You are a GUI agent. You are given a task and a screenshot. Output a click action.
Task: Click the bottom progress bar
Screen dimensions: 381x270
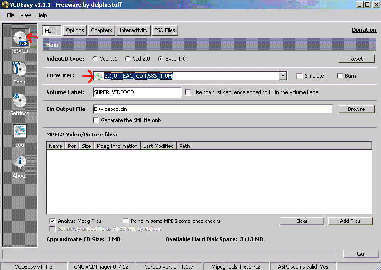tap(170, 255)
